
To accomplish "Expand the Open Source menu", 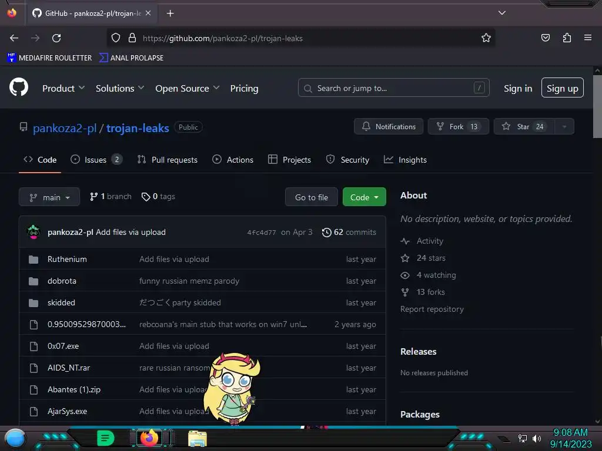I will click(188, 88).
